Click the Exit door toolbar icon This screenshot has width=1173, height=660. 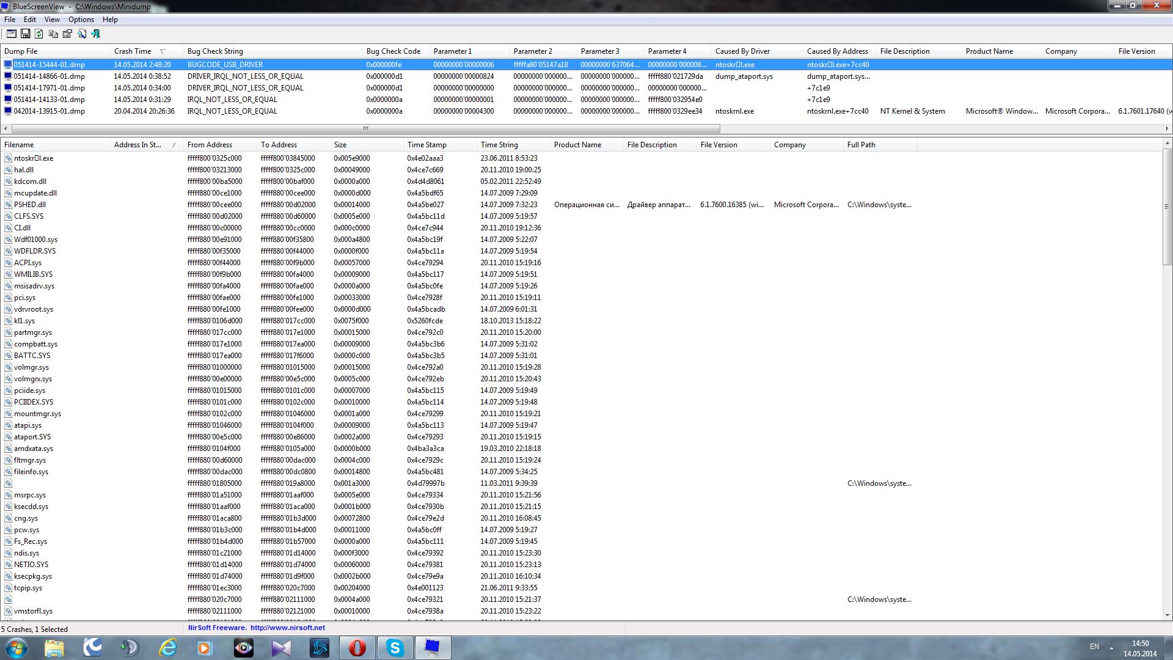(x=96, y=34)
